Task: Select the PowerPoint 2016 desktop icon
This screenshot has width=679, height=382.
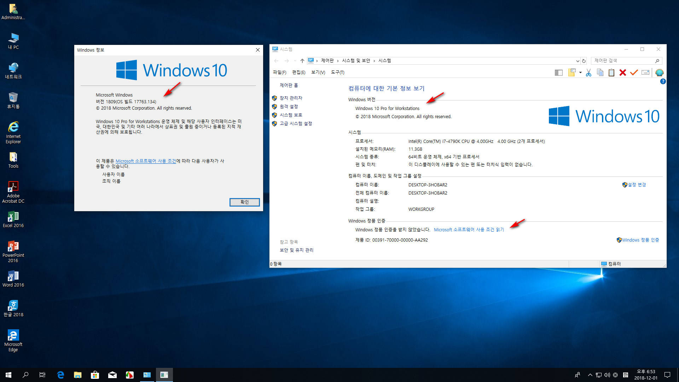Action: click(x=13, y=251)
